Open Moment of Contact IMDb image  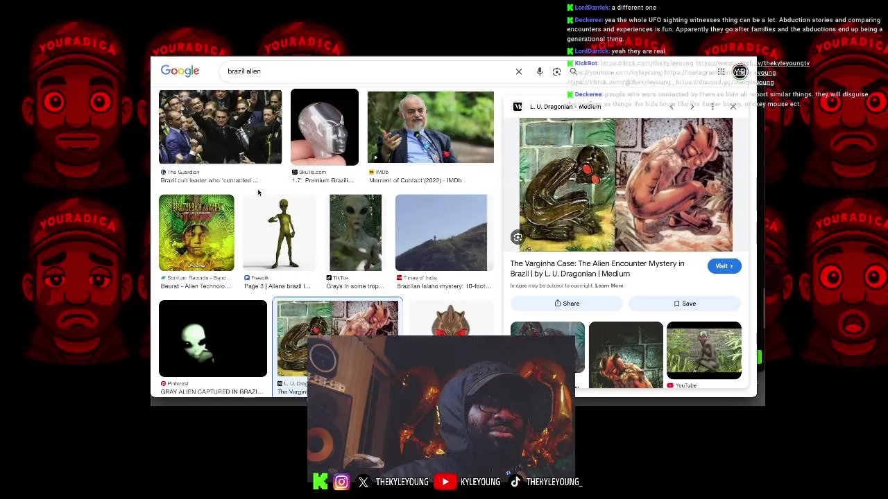(431, 128)
